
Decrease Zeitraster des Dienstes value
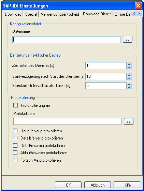click(129, 67)
